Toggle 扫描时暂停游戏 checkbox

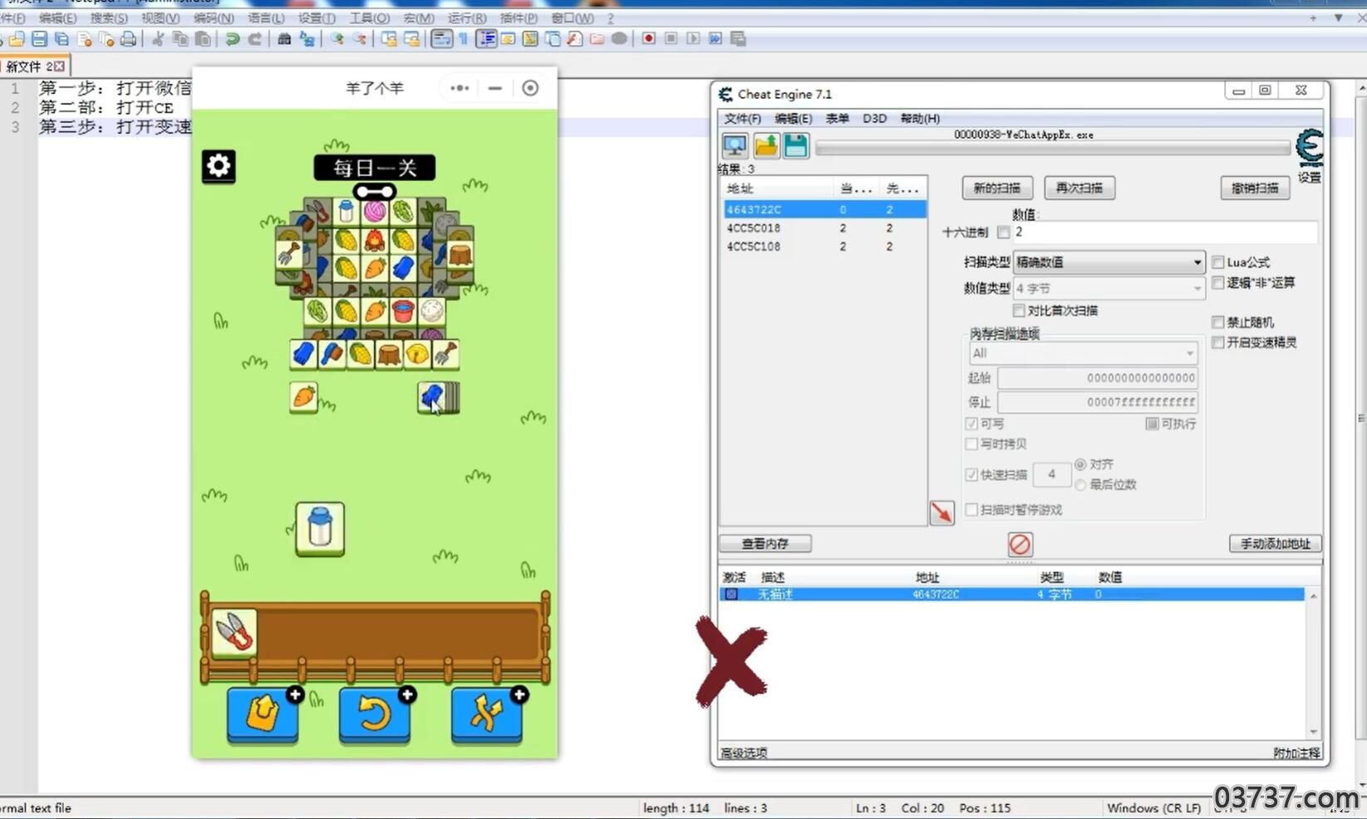(971, 510)
